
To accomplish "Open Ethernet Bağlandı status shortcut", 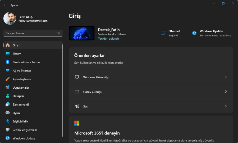I will point(170,33).
